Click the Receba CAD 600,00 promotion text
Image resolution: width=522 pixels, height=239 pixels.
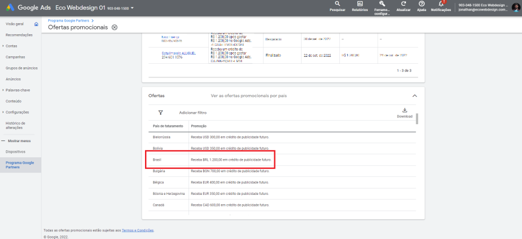point(230,205)
